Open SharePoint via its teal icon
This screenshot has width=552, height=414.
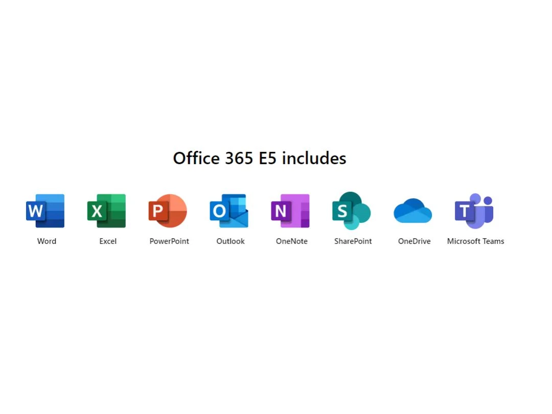352,210
